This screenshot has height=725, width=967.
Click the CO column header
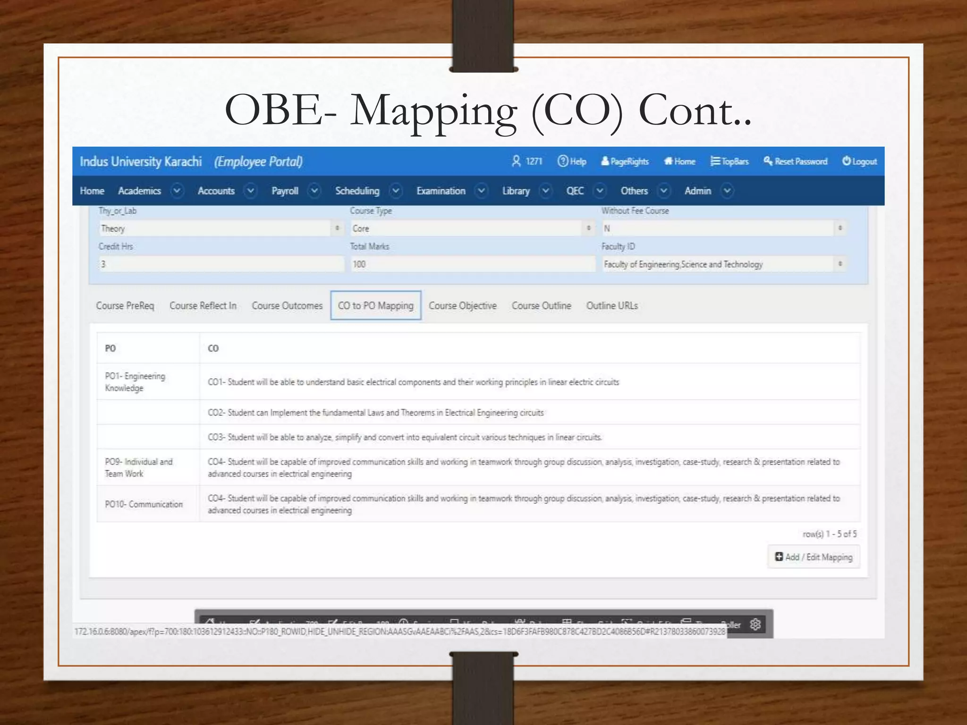213,348
